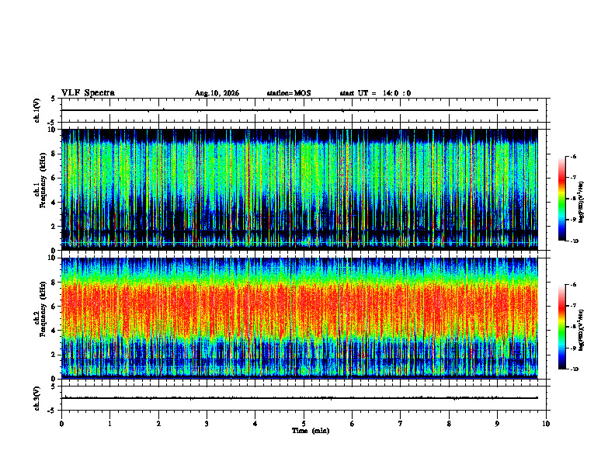Click the "ch.1(V)" axis label
This screenshot has width=615, height=475.
click(37, 110)
